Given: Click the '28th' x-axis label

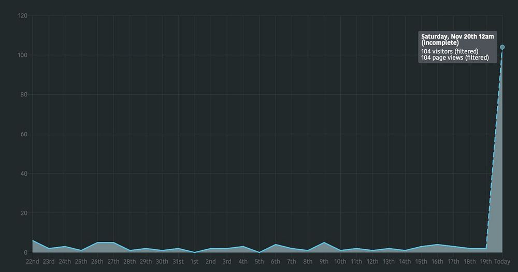Looking at the screenshot, I should pyautogui.click(x=129, y=262).
